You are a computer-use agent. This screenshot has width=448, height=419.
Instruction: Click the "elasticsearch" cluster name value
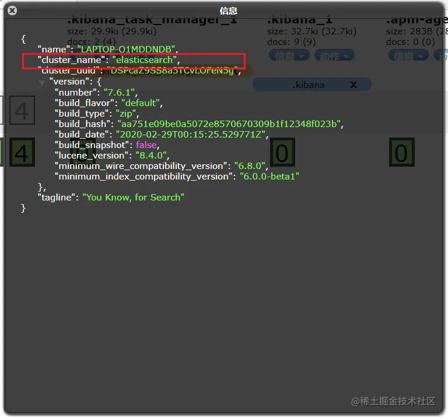click(x=144, y=60)
